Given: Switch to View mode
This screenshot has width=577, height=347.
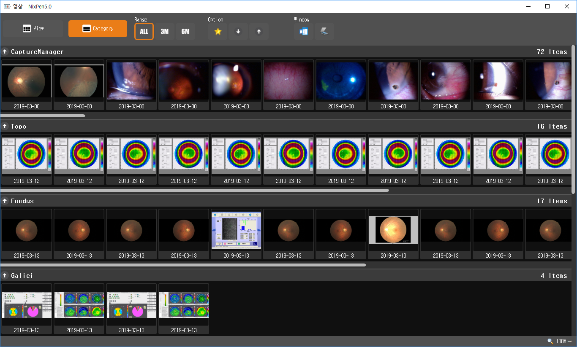Looking at the screenshot, I should [x=33, y=29].
